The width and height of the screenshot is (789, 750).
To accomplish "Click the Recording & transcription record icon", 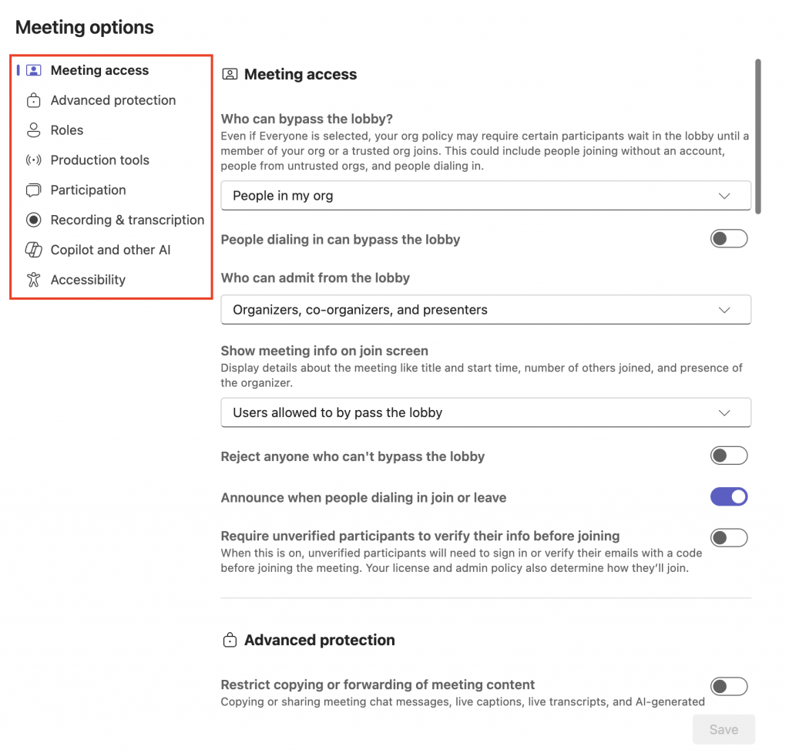I will point(33,220).
